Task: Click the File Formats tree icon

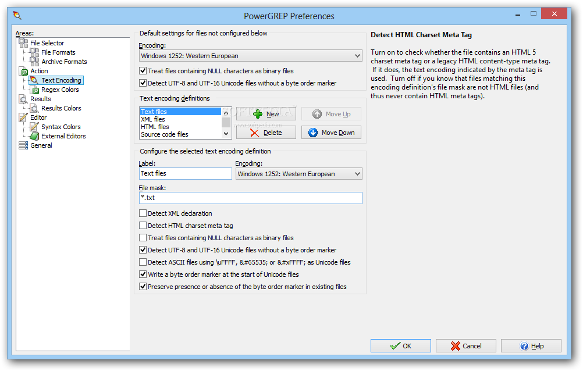Action: coord(34,52)
